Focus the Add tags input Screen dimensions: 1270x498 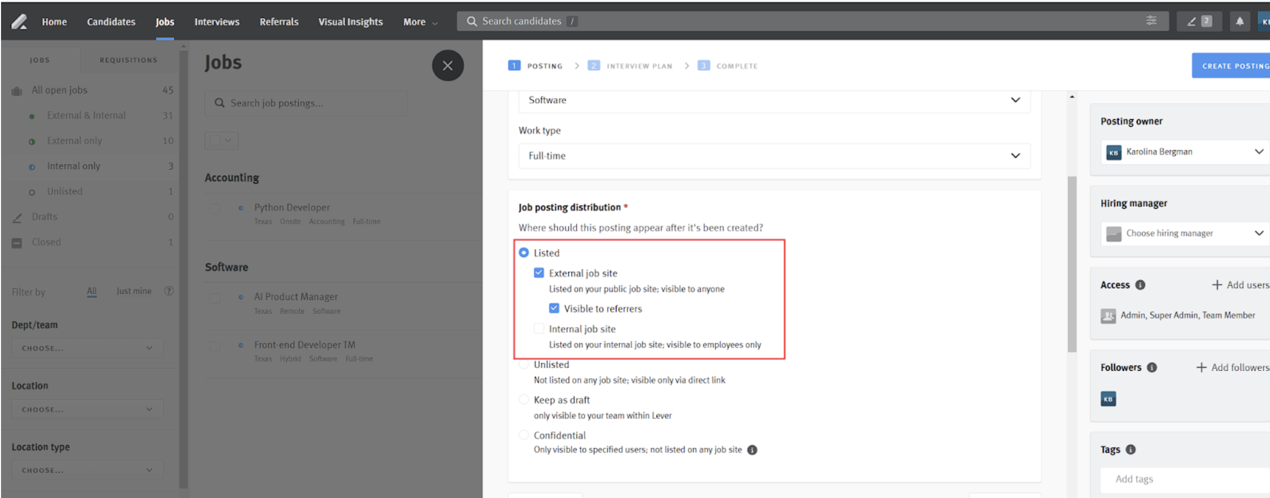pos(1184,479)
